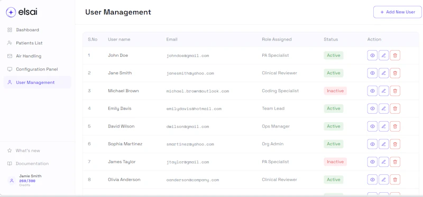View Sophia Martinez's details via eye icon
The image size is (423, 197).
click(372, 144)
